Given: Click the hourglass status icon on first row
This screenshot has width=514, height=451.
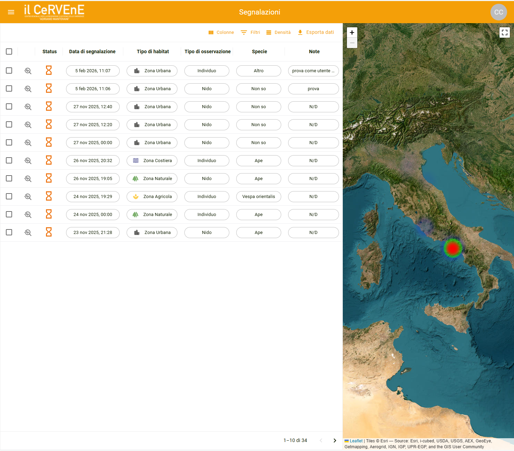Looking at the screenshot, I should click(49, 71).
